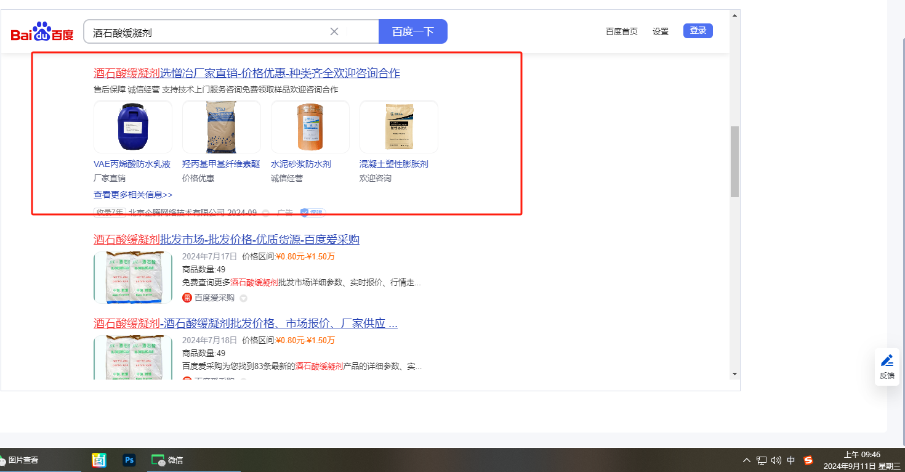This screenshot has height=472, width=905.
Task: Open the colorful image editor taskbar icon
Action: [99, 460]
